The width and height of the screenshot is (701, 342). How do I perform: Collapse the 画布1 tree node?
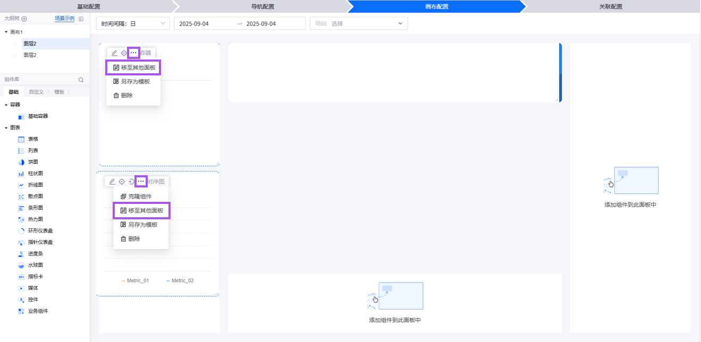point(6,32)
